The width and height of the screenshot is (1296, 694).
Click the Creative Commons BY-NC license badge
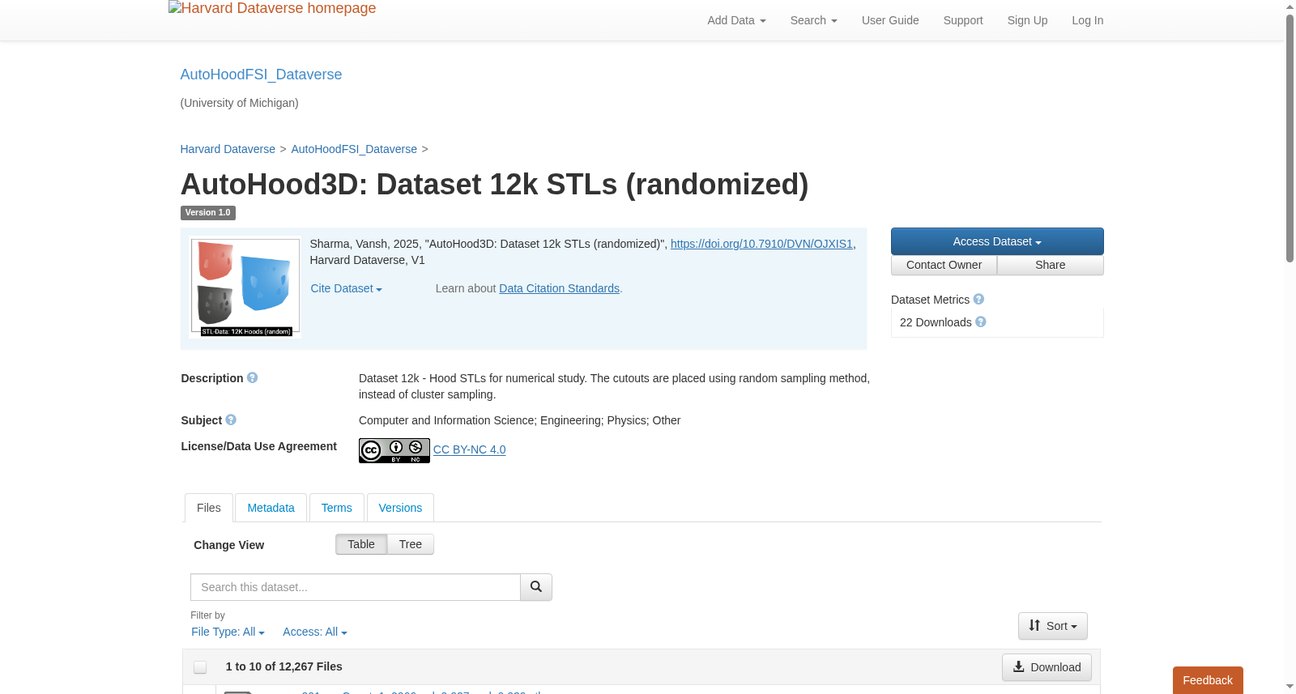tap(394, 450)
